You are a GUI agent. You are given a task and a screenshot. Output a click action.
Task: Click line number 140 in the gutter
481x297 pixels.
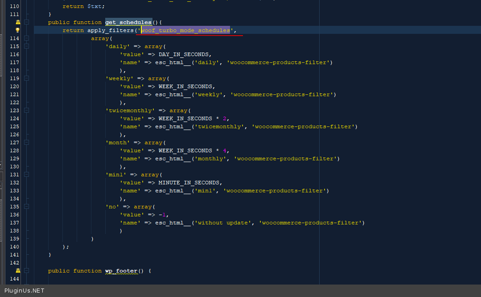point(14,247)
